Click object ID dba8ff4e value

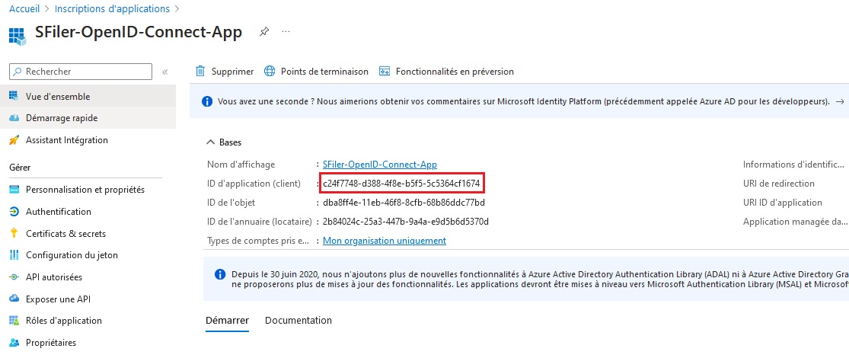click(404, 203)
